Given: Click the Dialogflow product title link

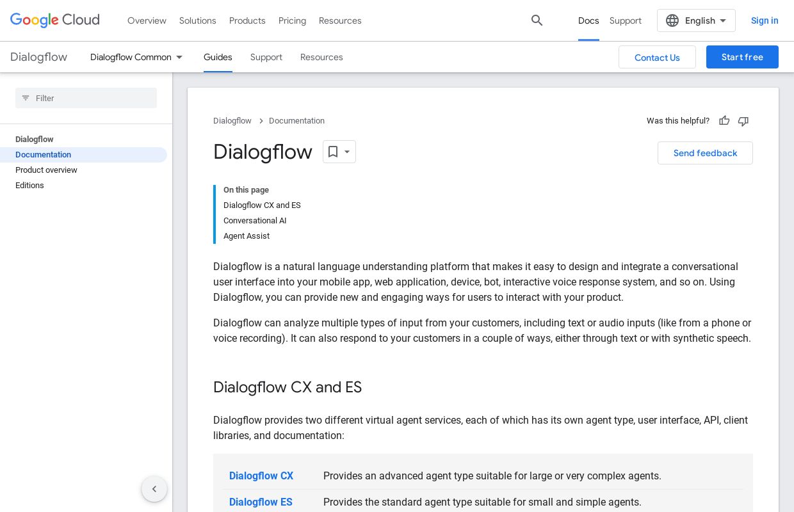Looking at the screenshot, I should click(38, 57).
